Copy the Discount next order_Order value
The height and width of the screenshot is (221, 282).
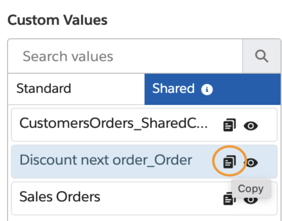(230, 162)
